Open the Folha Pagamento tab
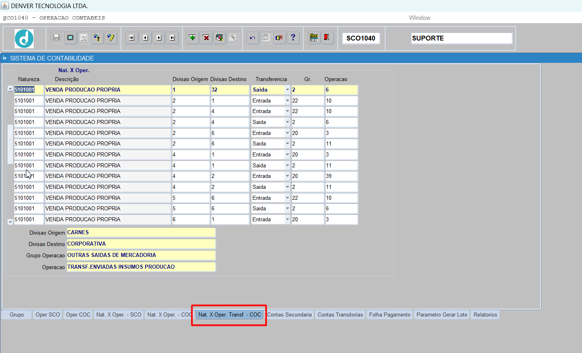This screenshot has height=353, width=582. pyautogui.click(x=390, y=314)
